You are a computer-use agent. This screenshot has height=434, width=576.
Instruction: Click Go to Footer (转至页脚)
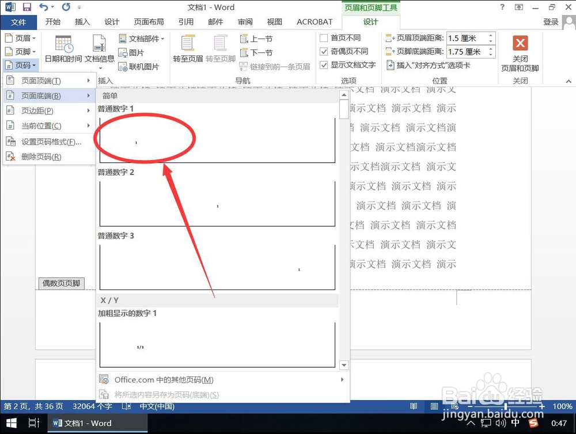221,48
